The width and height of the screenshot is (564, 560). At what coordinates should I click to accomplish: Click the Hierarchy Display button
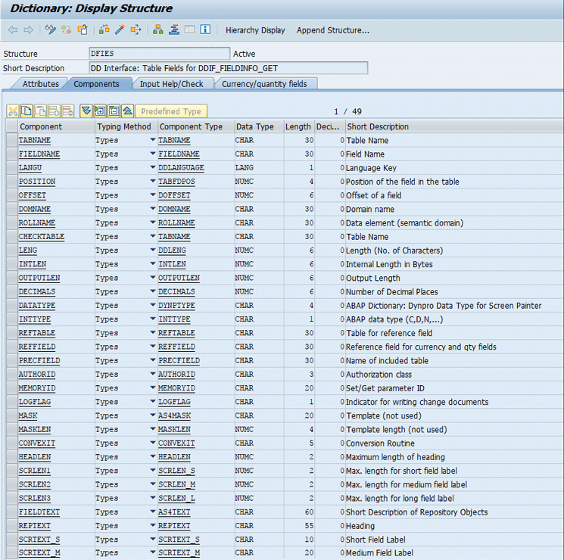255,30
